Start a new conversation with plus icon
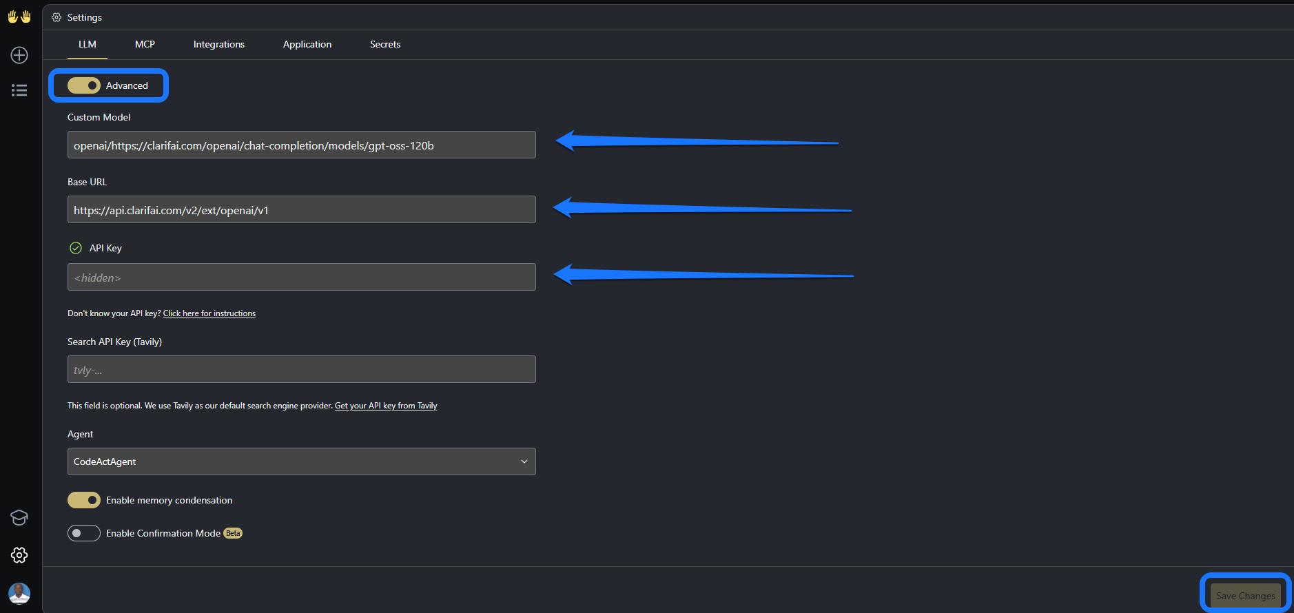 pyautogui.click(x=19, y=55)
